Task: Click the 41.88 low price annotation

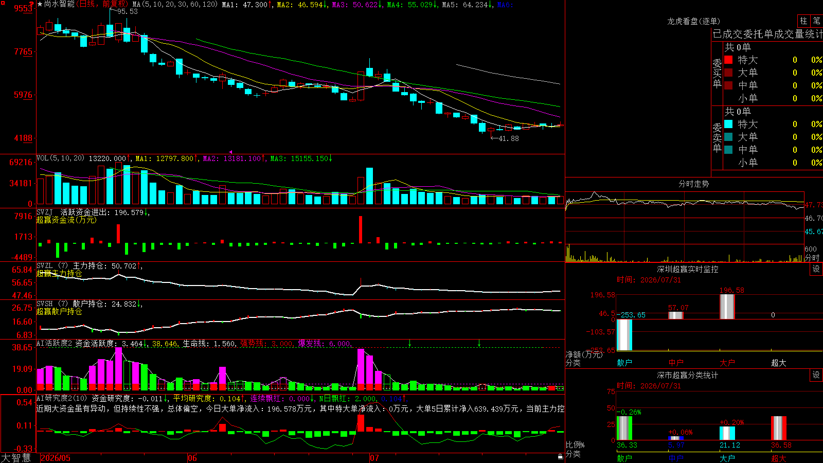Action: [509, 138]
